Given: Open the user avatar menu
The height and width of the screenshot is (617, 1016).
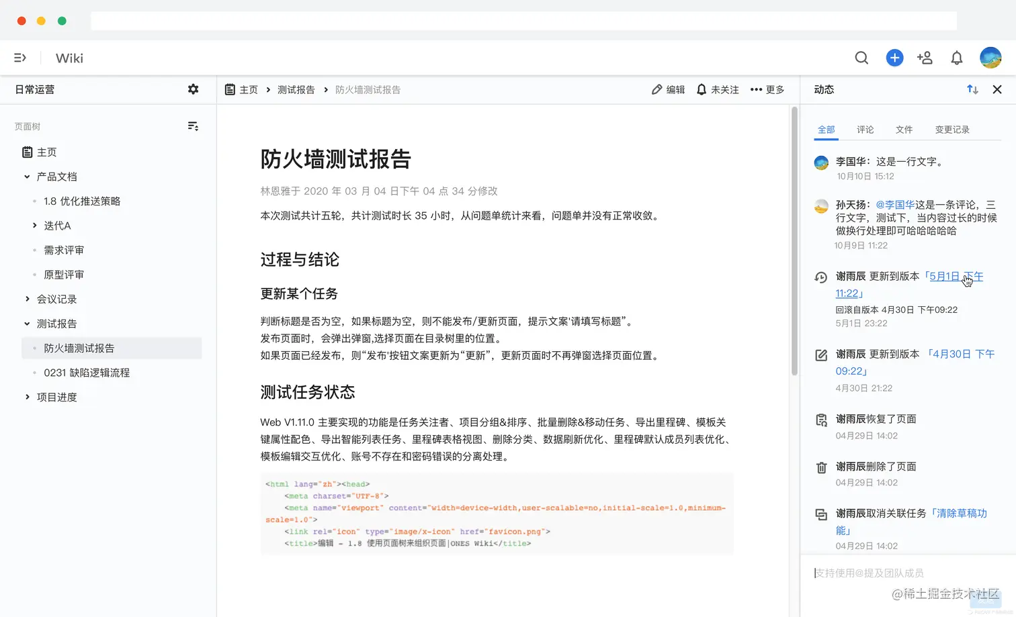Looking at the screenshot, I should click(x=990, y=58).
